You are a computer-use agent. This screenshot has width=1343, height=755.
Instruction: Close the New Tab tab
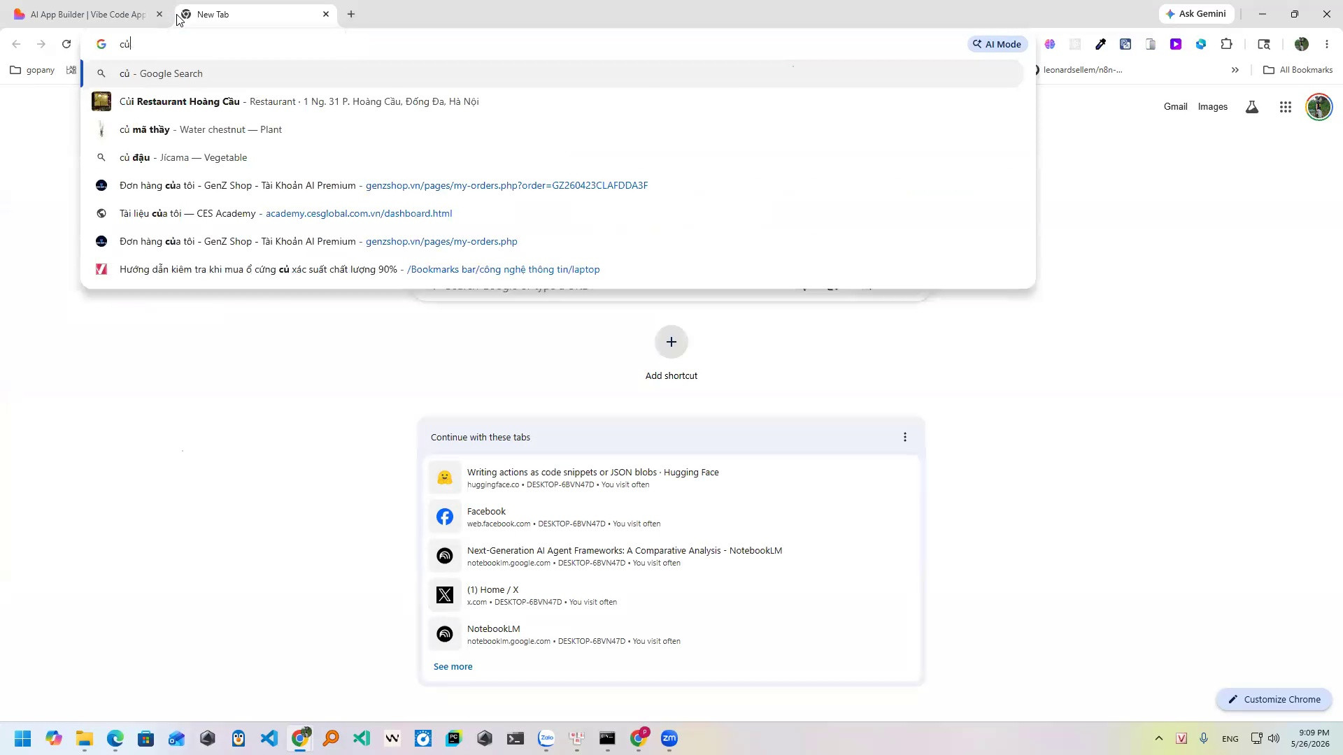[x=326, y=14]
